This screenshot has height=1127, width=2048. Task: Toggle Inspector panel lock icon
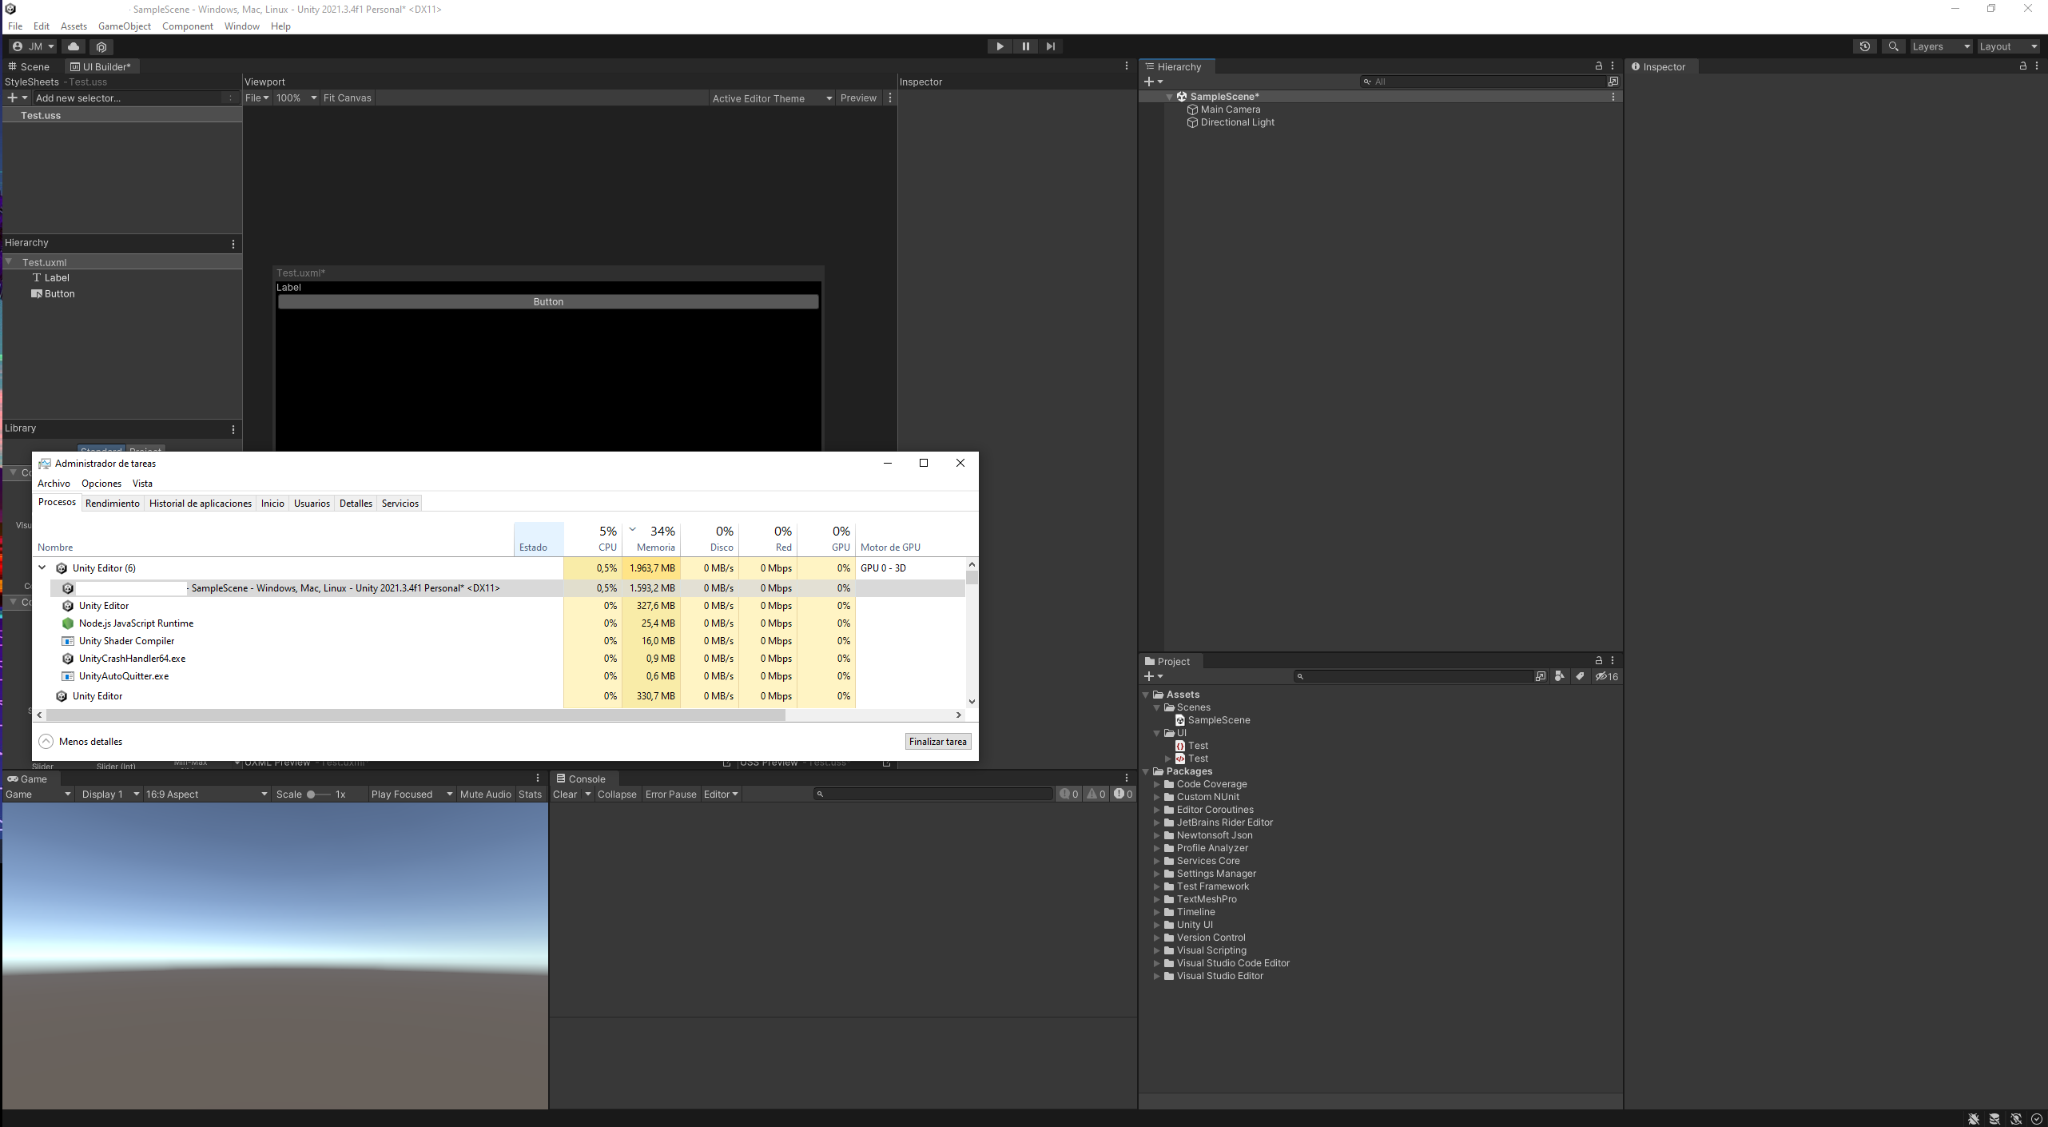coord(2022,66)
